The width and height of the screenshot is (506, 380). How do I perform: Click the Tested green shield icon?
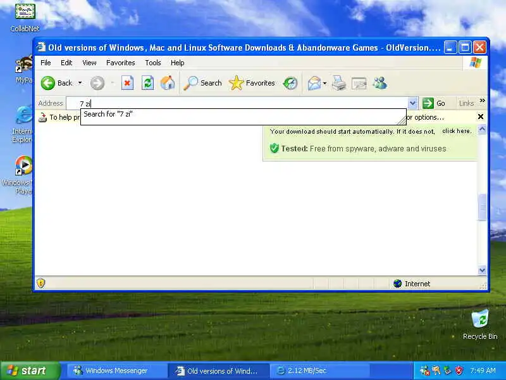274,148
